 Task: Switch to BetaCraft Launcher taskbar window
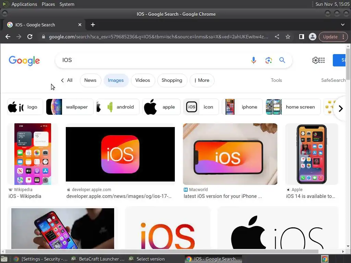(98, 259)
